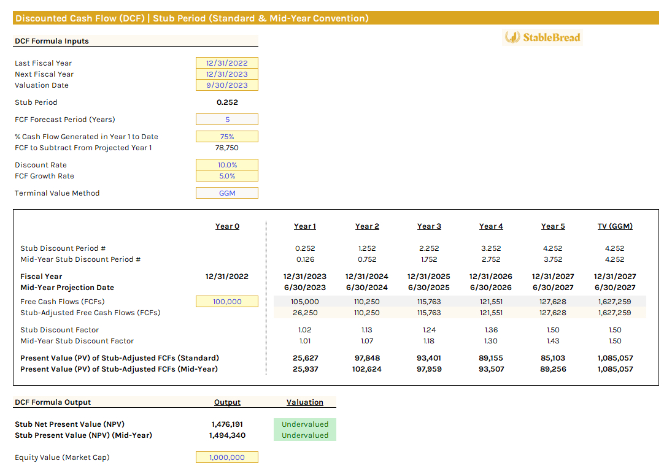Select the Stub Net Present Value output 1,476,191
This screenshot has height=474, width=672.
coord(227,424)
